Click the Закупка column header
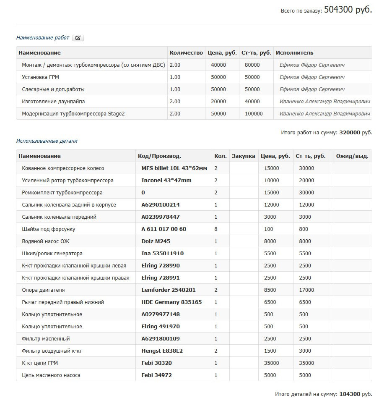379x398 pixels. pyautogui.click(x=244, y=156)
